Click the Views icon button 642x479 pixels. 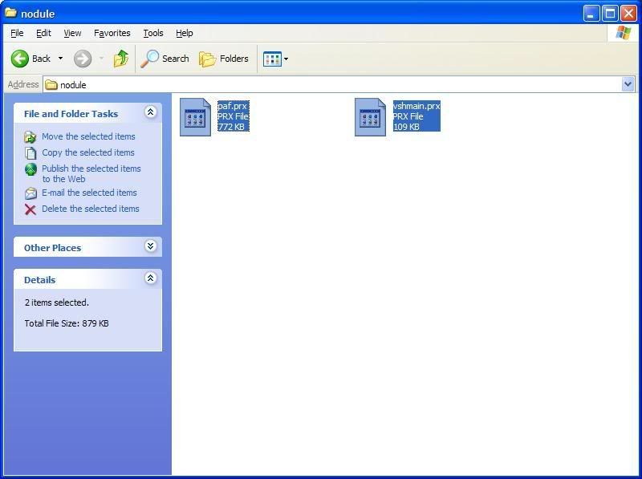point(272,59)
